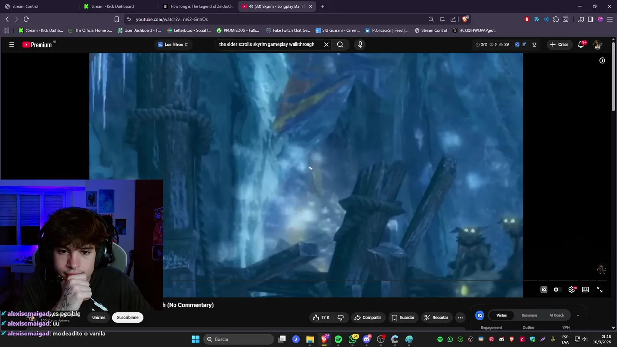Toggle browser sidebar panel

coord(590,19)
